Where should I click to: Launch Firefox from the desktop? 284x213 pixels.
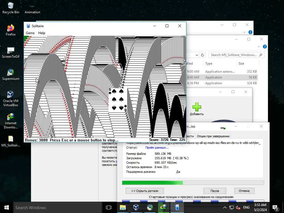click(x=11, y=30)
